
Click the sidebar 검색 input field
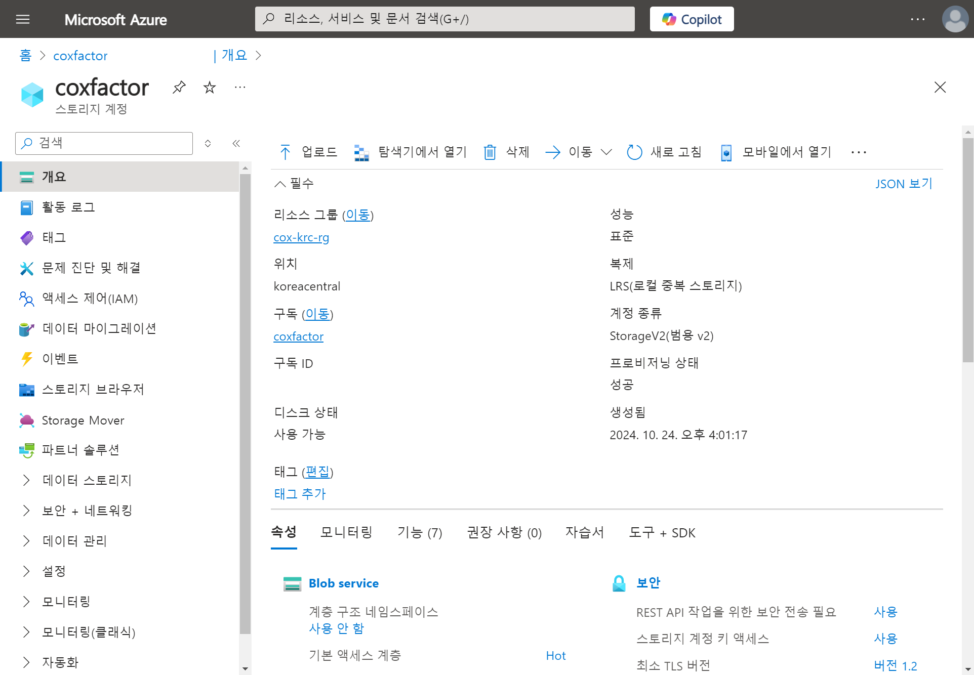click(111, 143)
